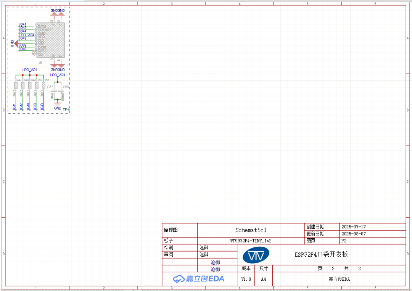The height and width of the screenshot is (291, 412).
Task: Click the Schematic1 title text
Action: (x=251, y=230)
